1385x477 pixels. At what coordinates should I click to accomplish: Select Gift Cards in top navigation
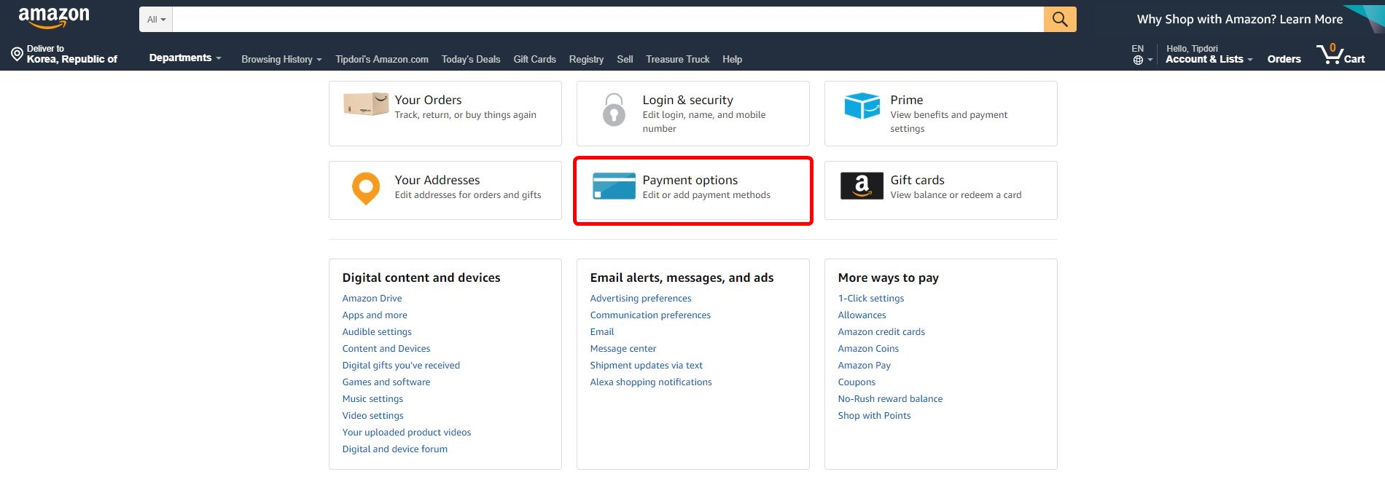(534, 60)
